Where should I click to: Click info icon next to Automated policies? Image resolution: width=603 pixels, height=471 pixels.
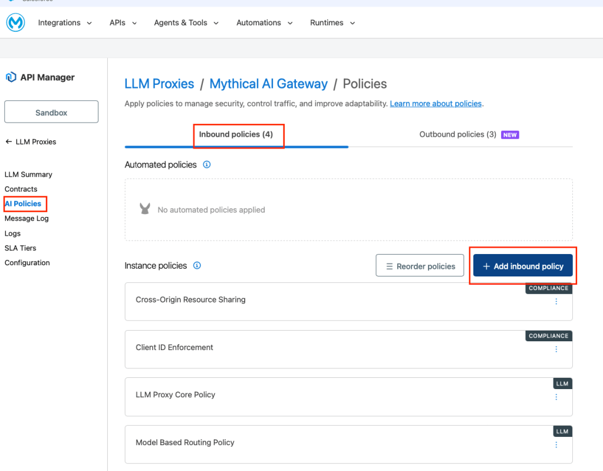[207, 165]
